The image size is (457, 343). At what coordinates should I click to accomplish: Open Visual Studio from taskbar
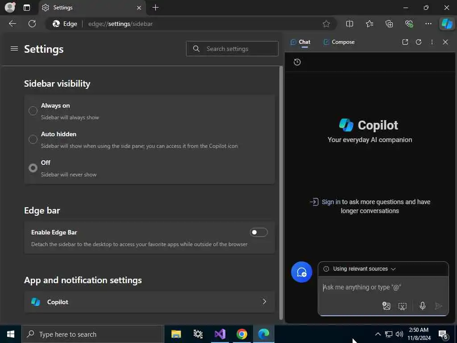pyautogui.click(x=220, y=334)
